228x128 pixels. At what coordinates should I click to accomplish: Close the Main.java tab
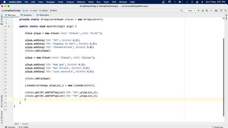pos(17,15)
